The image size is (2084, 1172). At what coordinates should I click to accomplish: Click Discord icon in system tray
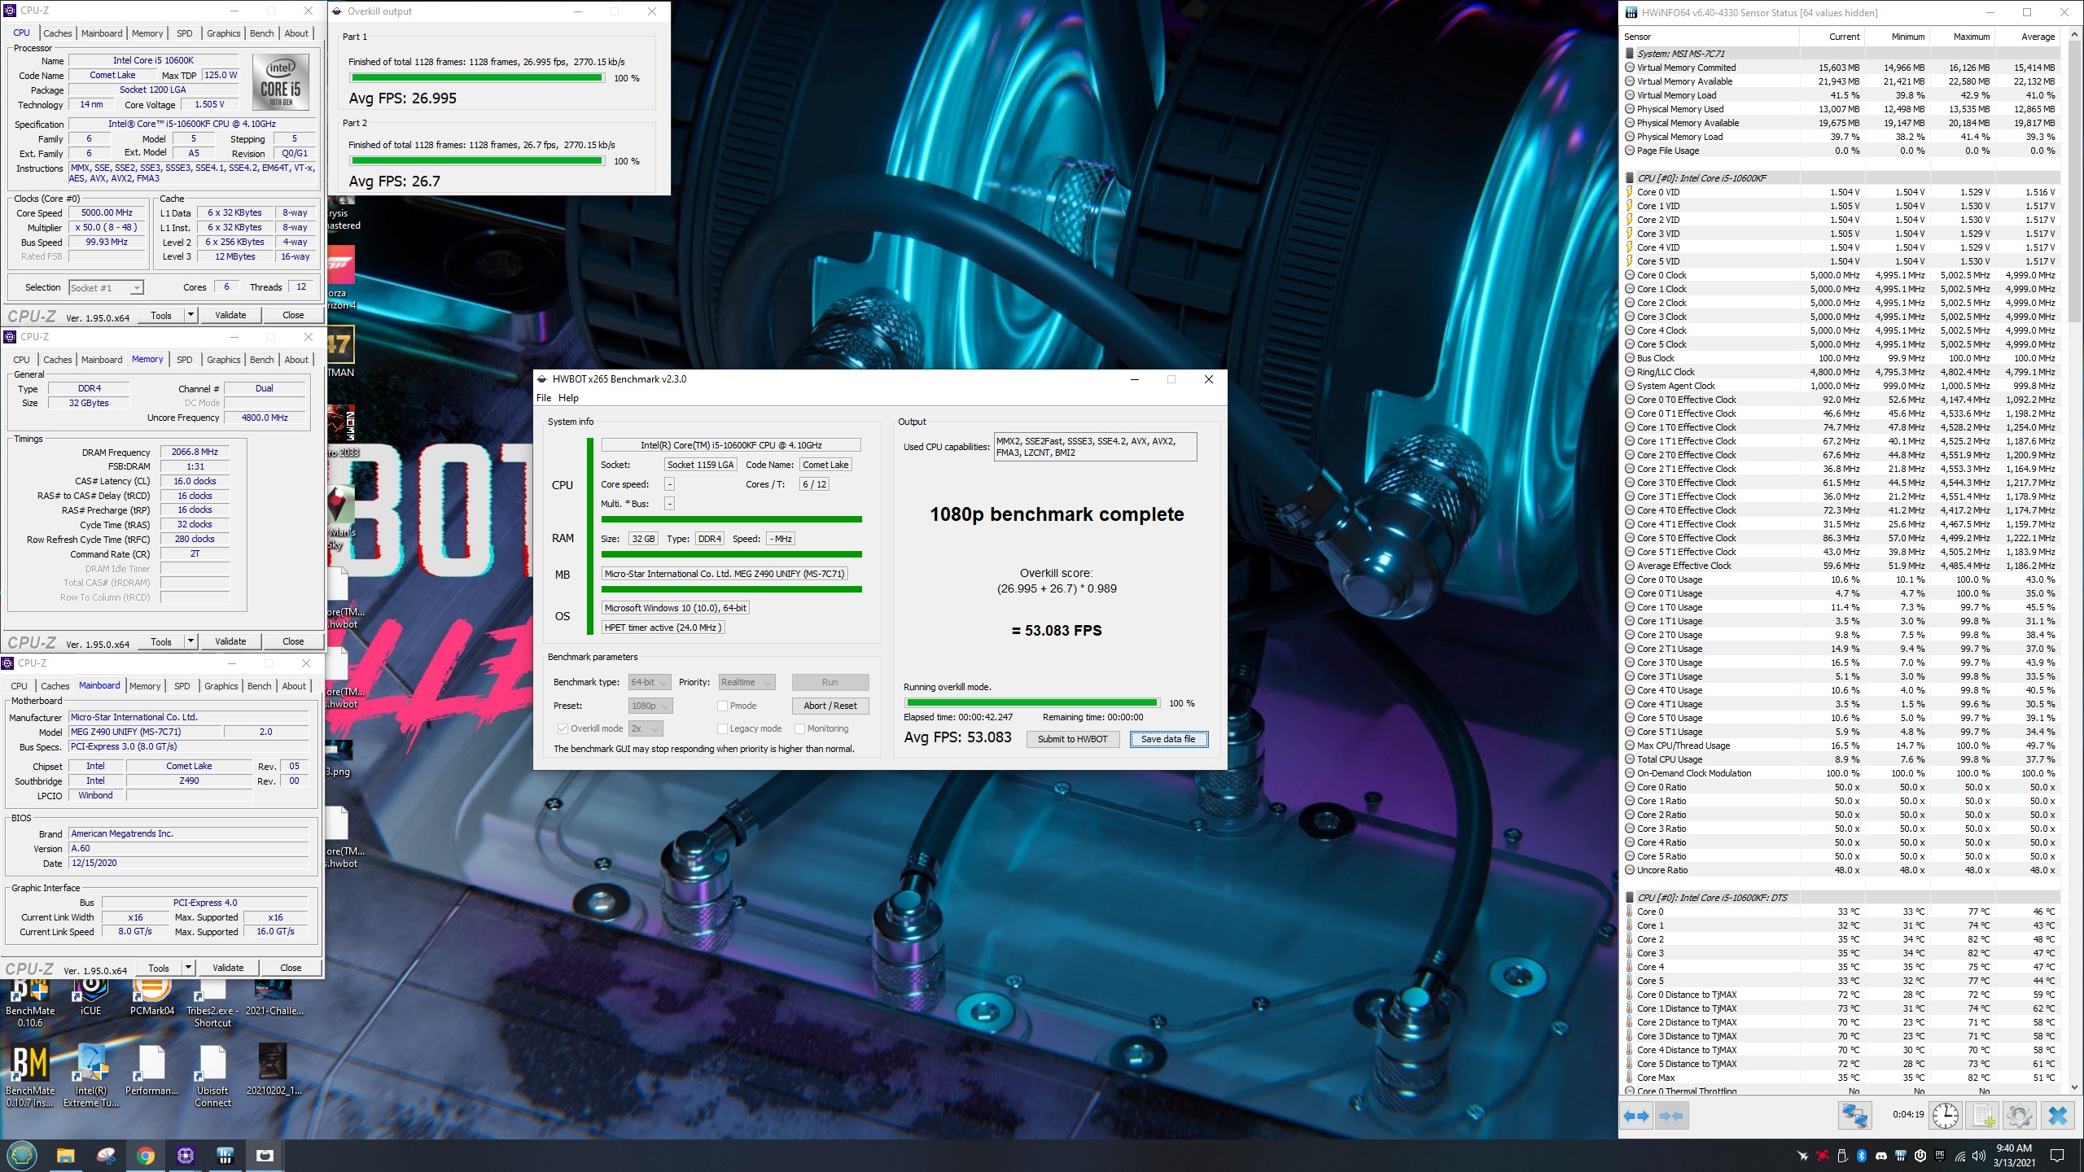pos(1881,1157)
